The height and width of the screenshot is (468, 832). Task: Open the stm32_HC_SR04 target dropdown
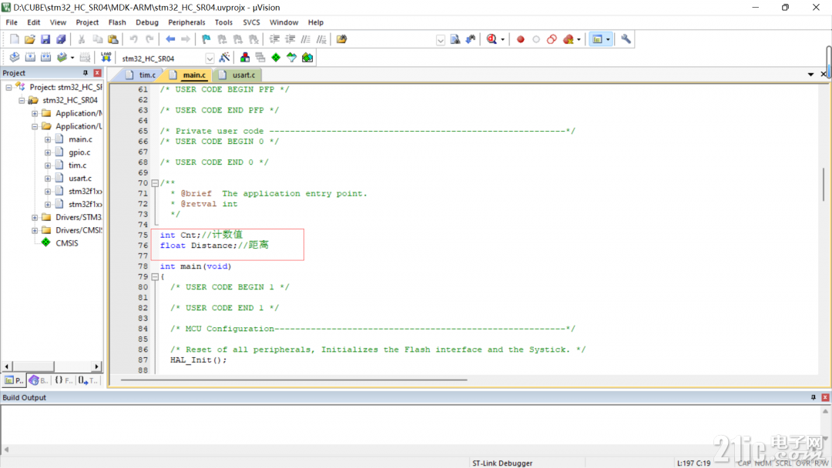click(x=210, y=58)
